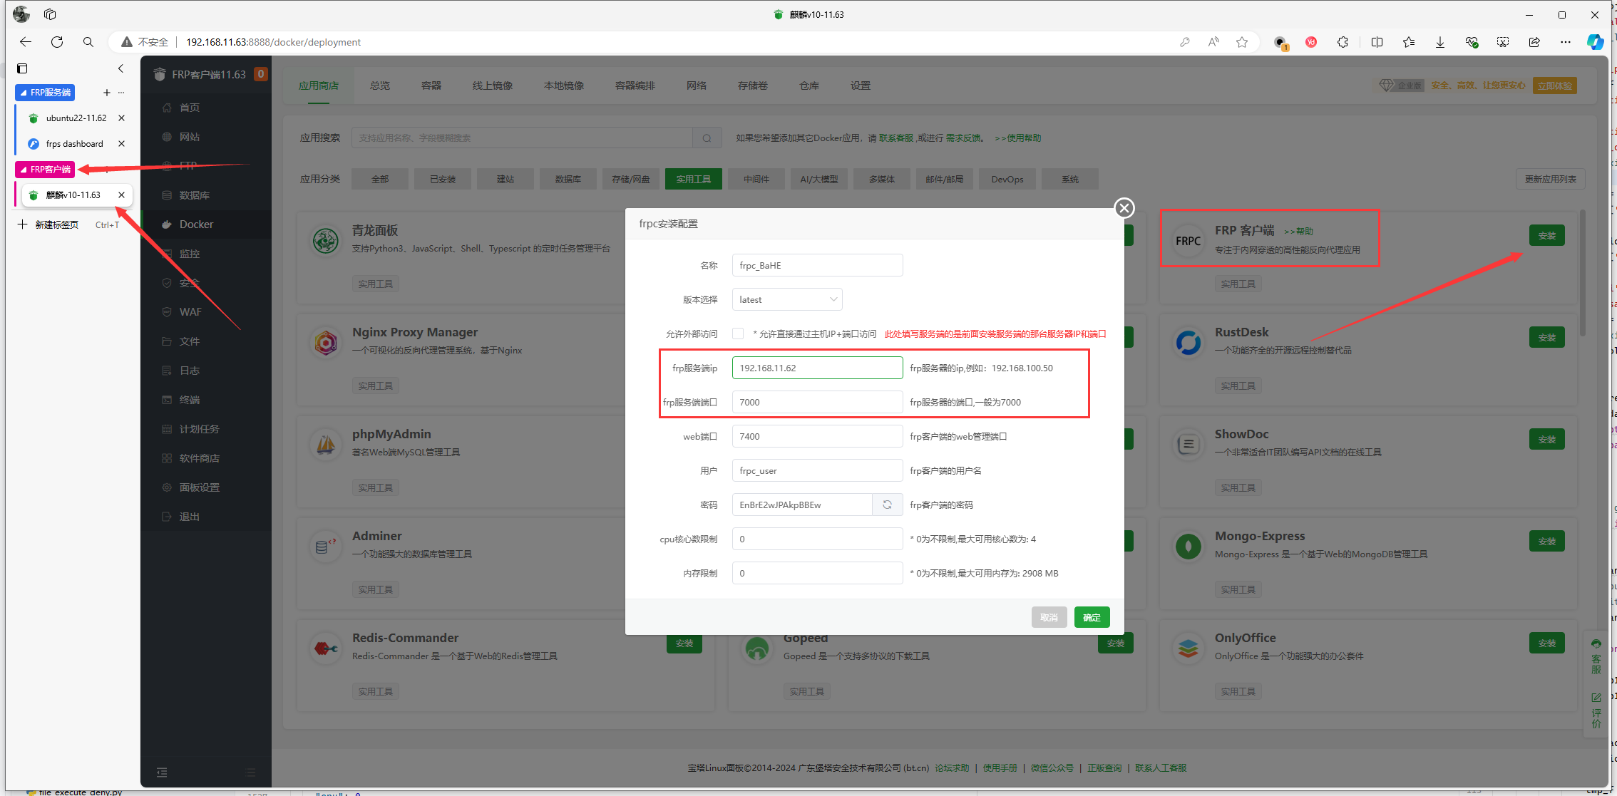Click FRP服务端 tab group label

point(45,93)
